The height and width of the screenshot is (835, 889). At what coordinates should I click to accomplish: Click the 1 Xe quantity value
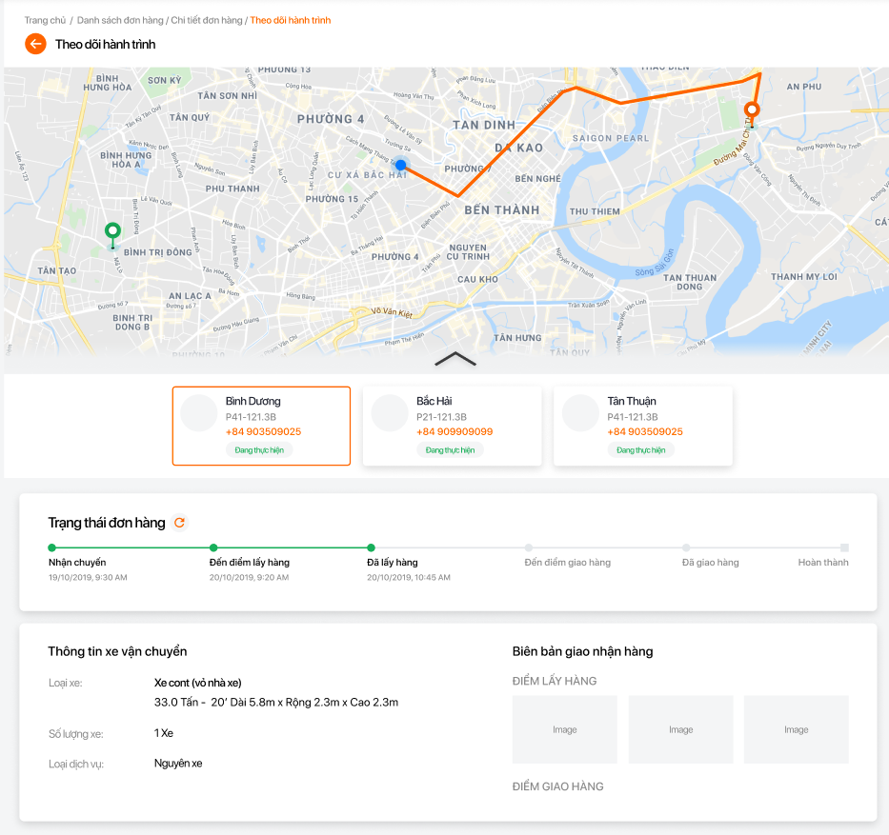coord(164,733)
